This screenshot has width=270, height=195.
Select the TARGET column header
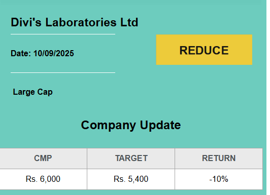coord(131,159)
